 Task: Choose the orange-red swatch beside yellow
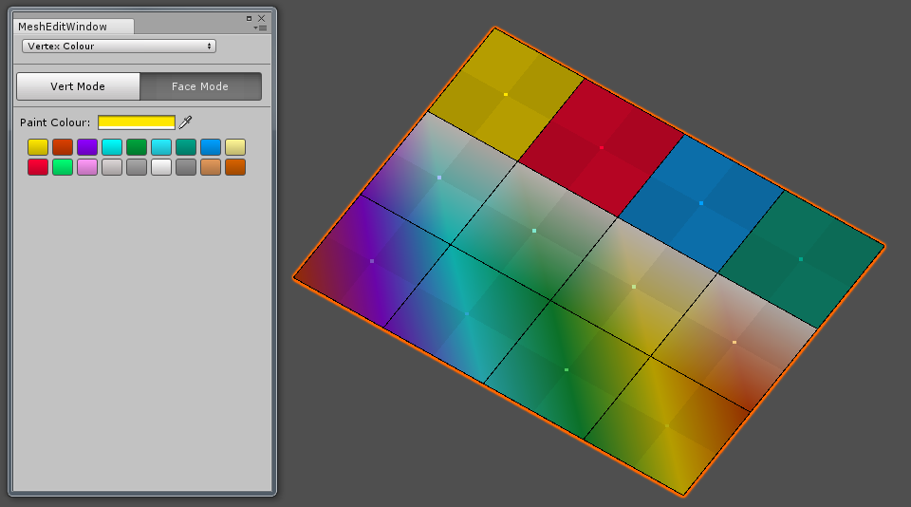click(x=63, y=147)
